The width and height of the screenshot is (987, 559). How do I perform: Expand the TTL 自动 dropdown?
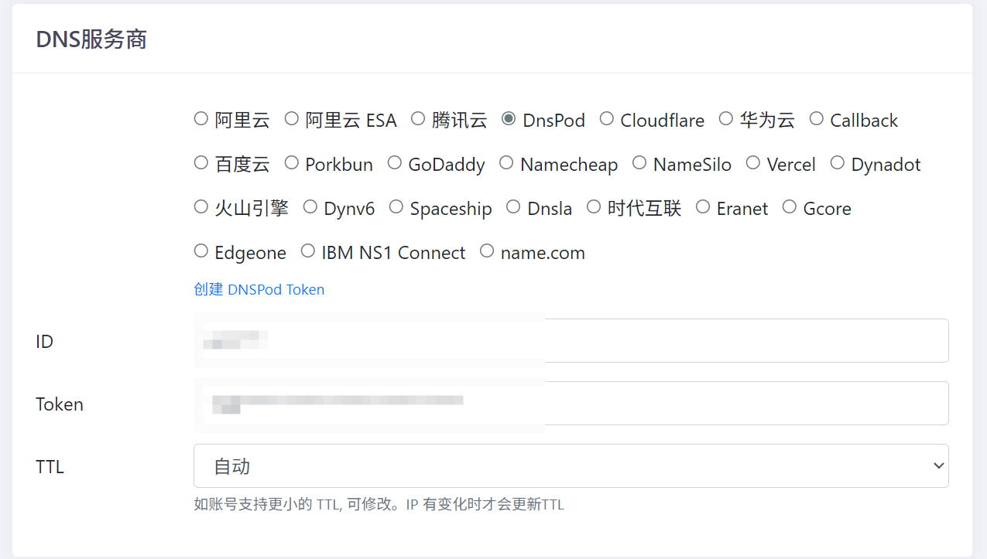click(x=571, y=466)
